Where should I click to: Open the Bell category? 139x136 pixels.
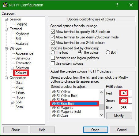pos(18,39)
